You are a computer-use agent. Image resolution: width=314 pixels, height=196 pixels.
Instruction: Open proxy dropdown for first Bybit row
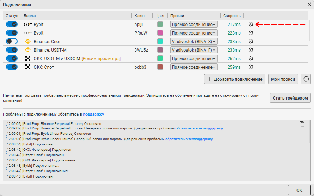click(194, 24)
